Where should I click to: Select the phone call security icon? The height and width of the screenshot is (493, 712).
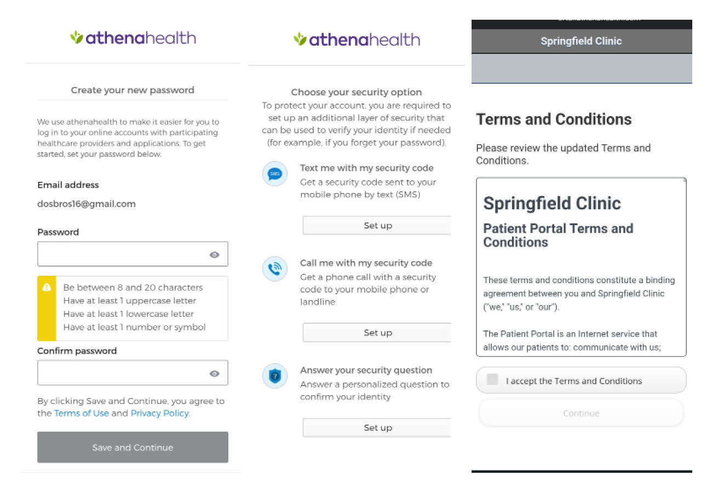274,269
